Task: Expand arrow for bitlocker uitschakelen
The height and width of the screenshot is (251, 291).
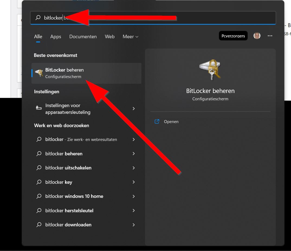Action: pos(134,168)
